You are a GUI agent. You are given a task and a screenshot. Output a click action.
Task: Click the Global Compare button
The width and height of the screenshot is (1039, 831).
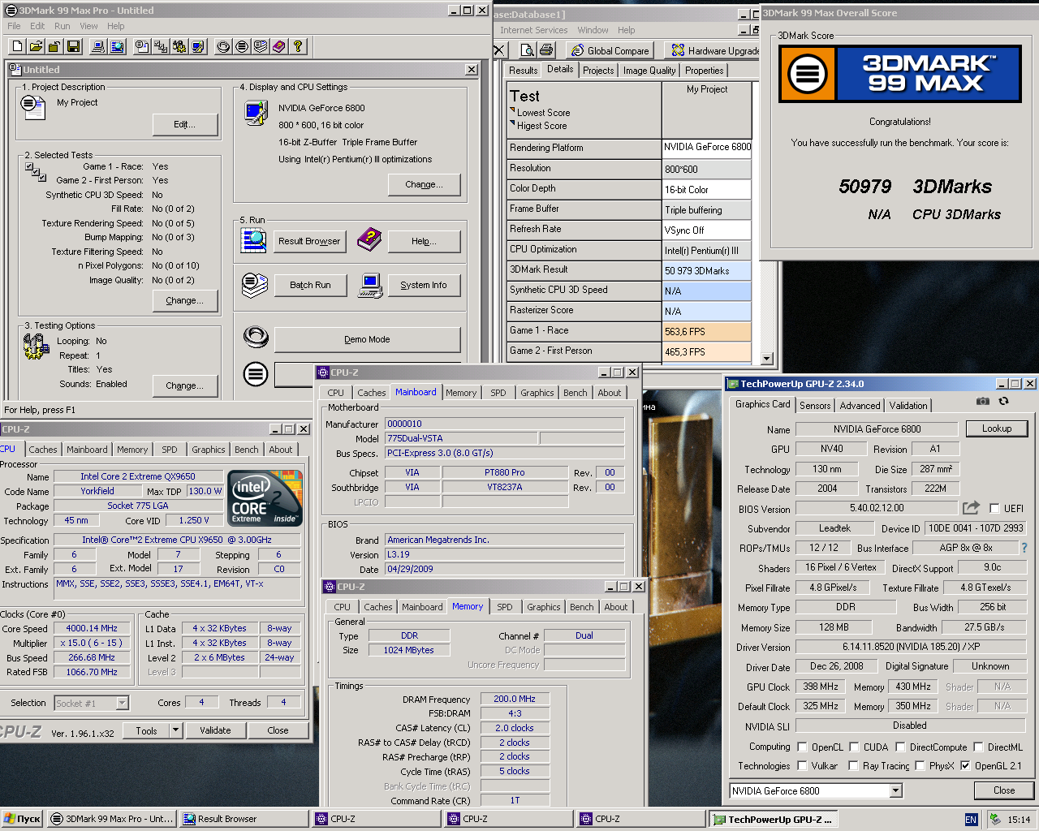pyautogui.click(x=610, y=50)
